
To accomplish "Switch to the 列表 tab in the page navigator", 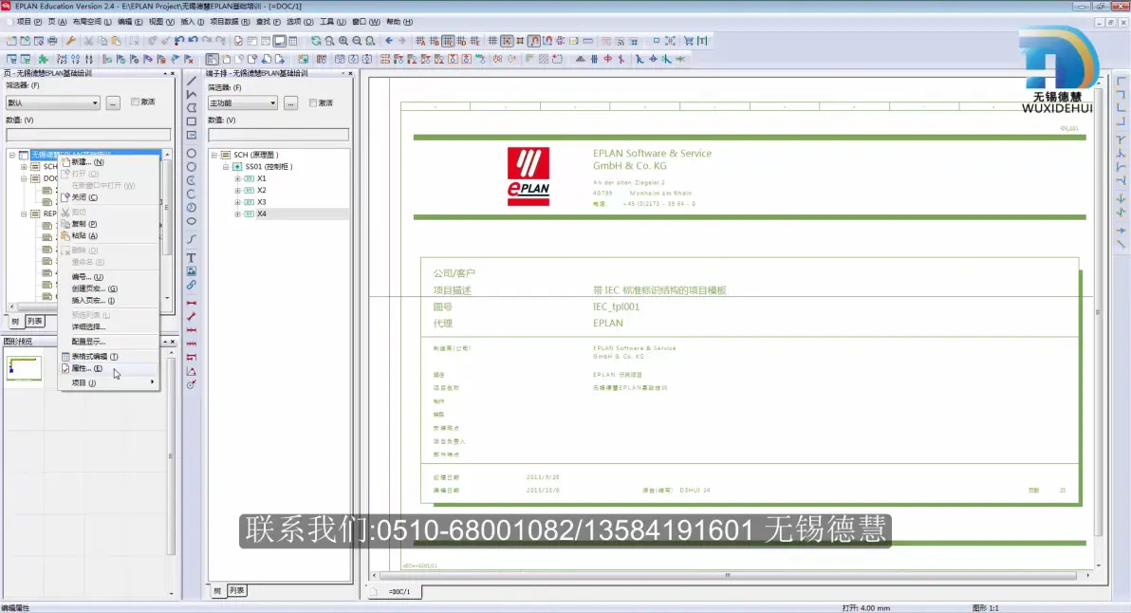I will tap(34, 322).
